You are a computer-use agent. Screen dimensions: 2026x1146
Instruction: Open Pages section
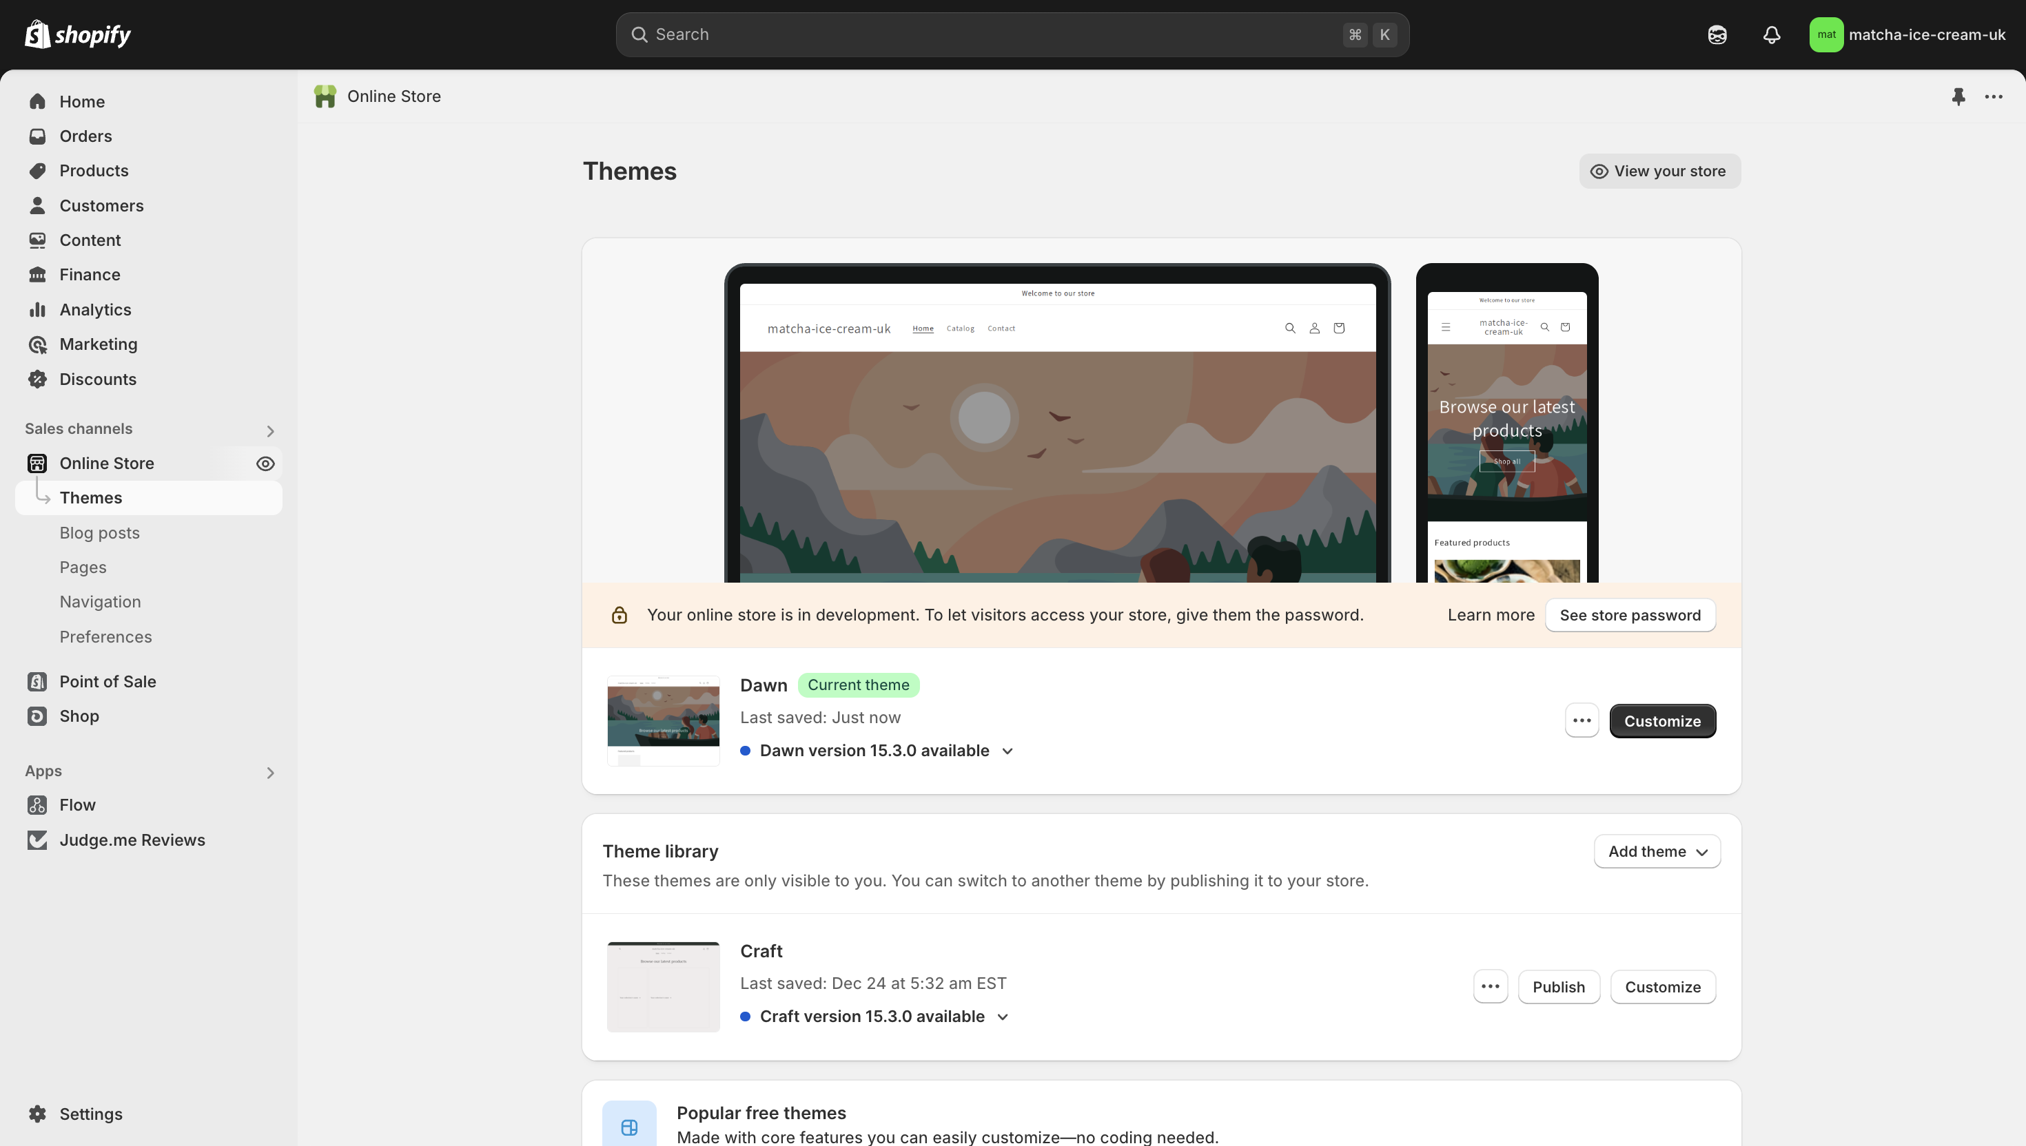coord(83,567)
